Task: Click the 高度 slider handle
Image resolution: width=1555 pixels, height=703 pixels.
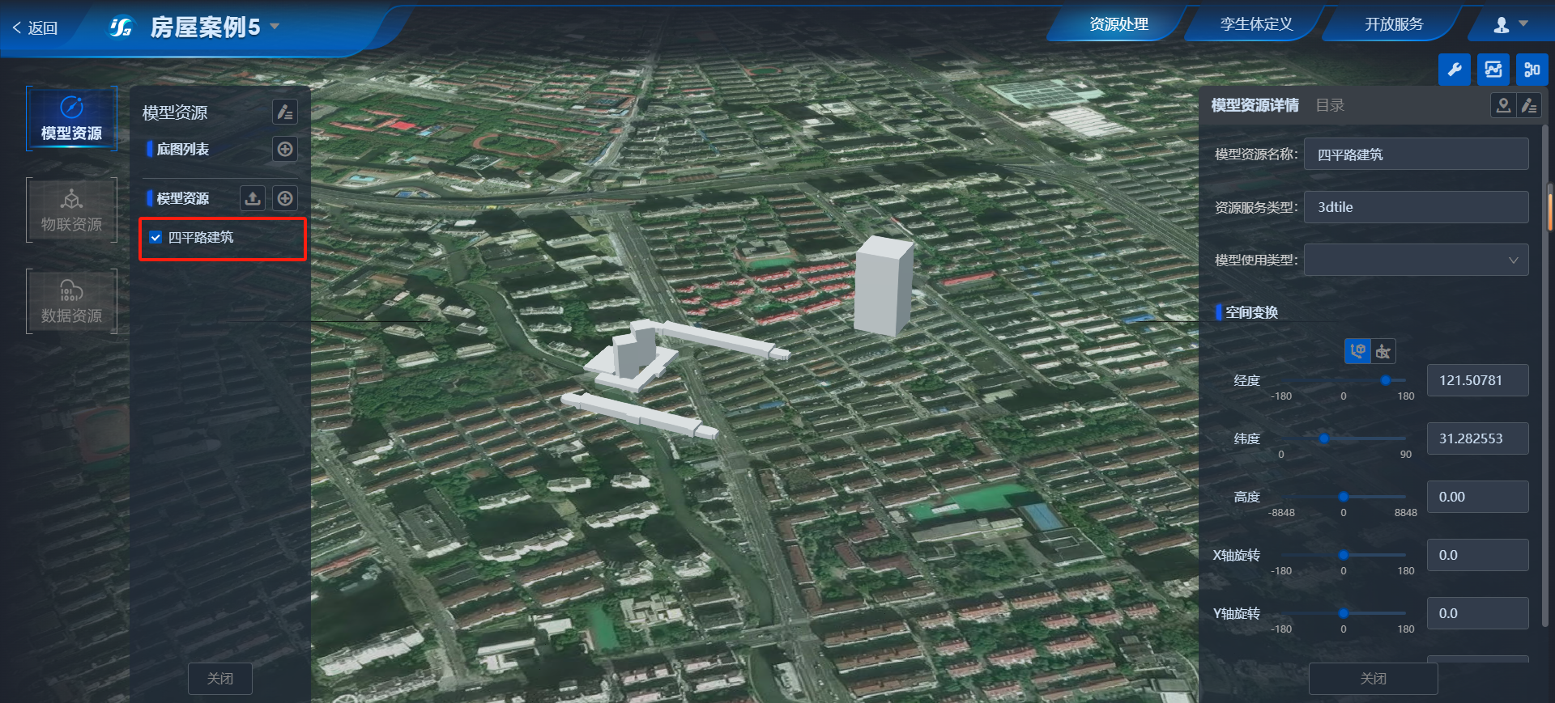Action: click(x=1344, y=497)
